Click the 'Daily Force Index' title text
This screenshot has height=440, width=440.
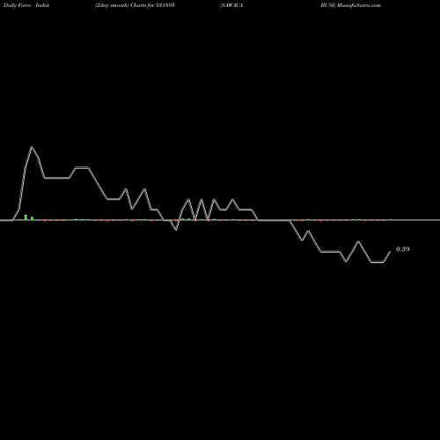[26, 5]
